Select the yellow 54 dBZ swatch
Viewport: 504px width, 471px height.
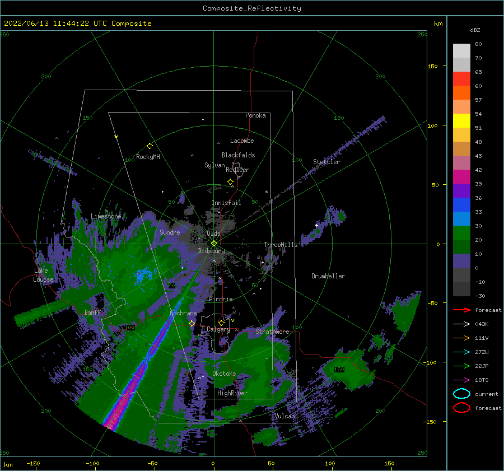click(461, 120)
